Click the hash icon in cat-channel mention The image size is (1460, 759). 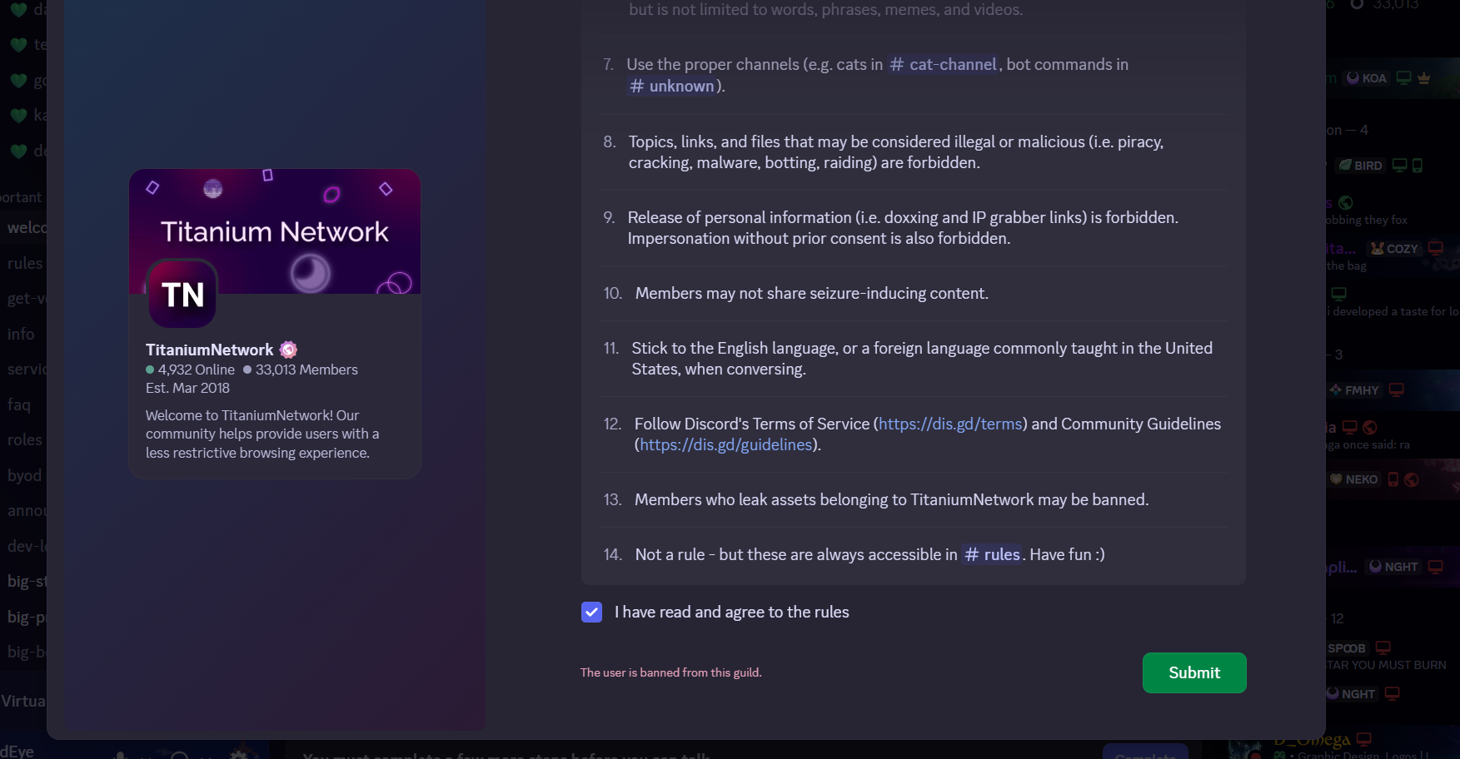897,65
